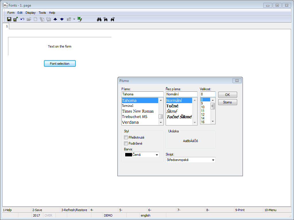Click the open book icon in toolbar
The width and height of the screenshot is (294, 220).
click(49, 19)
